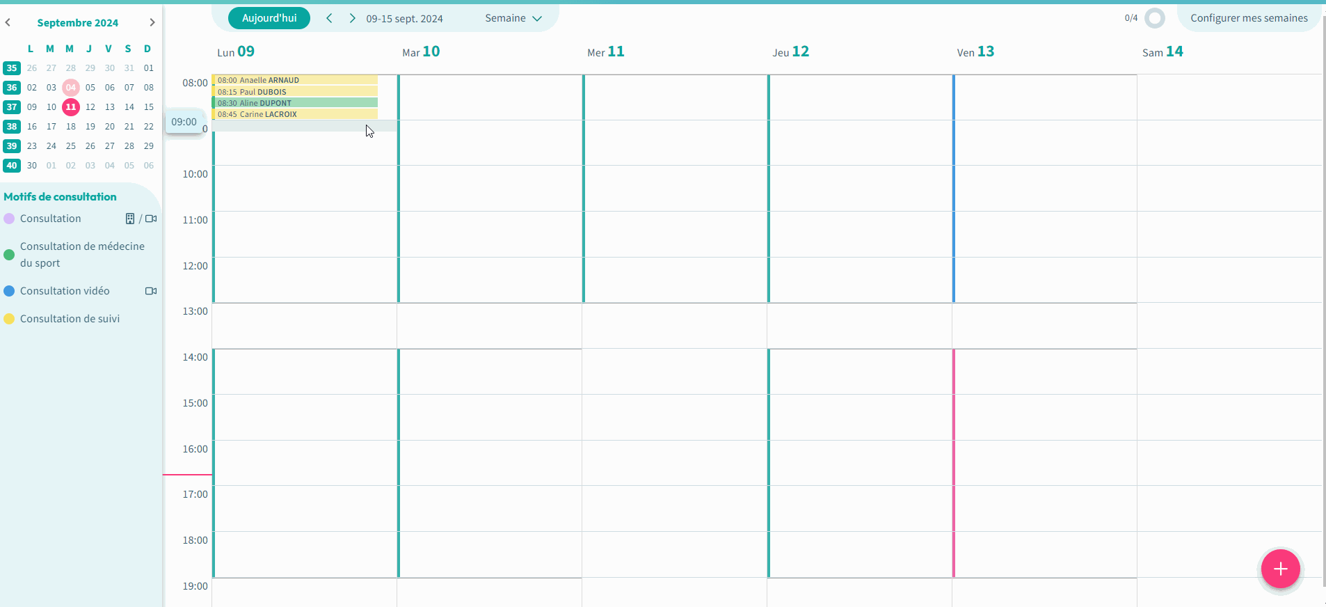Select week 39 in mini calendar
Image resolution: width=1326 pixels, height=607 pixels.
point(12,146)
